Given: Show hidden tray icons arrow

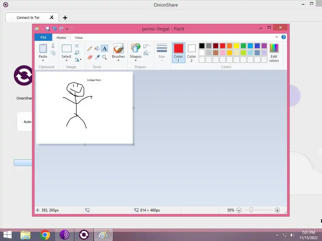Looking at the screenshot, I should click(277, 235).
